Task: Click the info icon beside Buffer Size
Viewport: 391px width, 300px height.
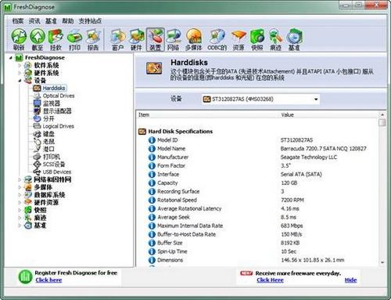Action: point(152,243)
